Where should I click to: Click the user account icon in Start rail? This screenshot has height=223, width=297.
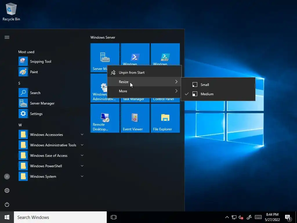pyautogui.click(x=7, y=177)
